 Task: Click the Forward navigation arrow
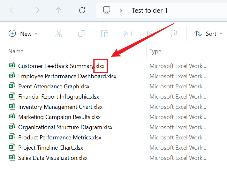[x=36, y=10]
